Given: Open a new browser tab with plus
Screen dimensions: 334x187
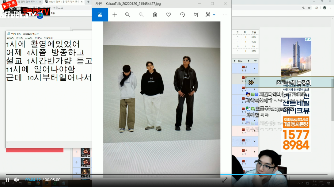Looking at the screenshot, I should point(88,2).
